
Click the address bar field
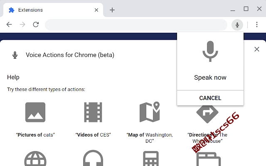tap(136, 25)
